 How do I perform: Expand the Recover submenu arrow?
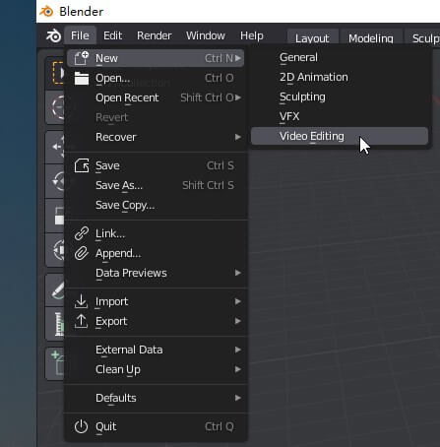click(238, 137)
